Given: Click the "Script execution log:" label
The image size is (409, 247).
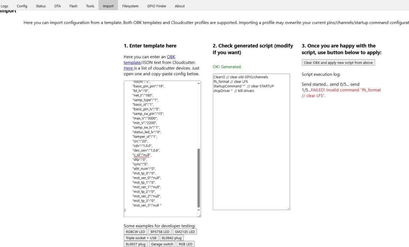Looking at the screenshot, I should click(x=321, y=74).
